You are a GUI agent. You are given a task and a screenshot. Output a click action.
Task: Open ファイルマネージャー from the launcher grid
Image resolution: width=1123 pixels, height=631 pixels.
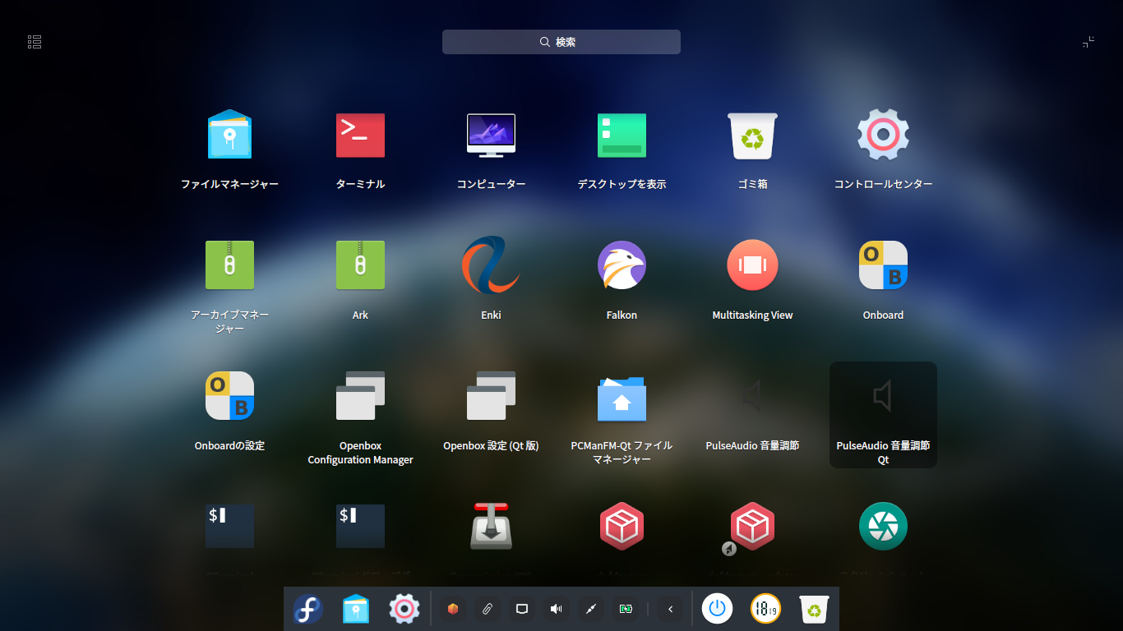pos(229,136)
